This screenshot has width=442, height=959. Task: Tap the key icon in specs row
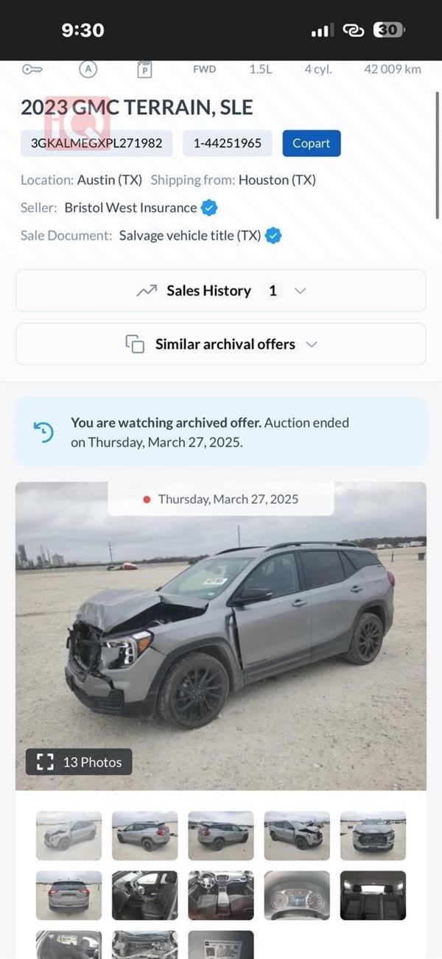(x=32, y=69)
